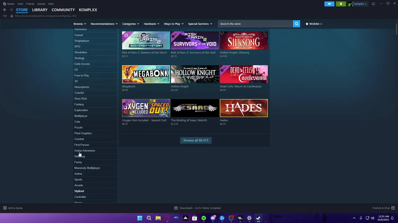Expand the Special Sections dropdown
This screenshot has height=223, width=398.
200,24
